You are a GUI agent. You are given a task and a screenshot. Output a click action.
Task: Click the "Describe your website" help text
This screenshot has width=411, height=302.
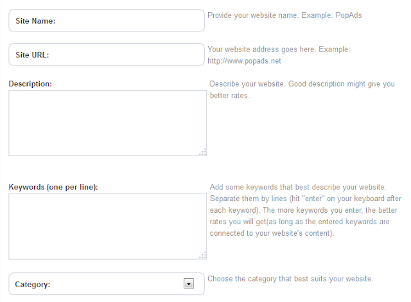pos(247,84)
